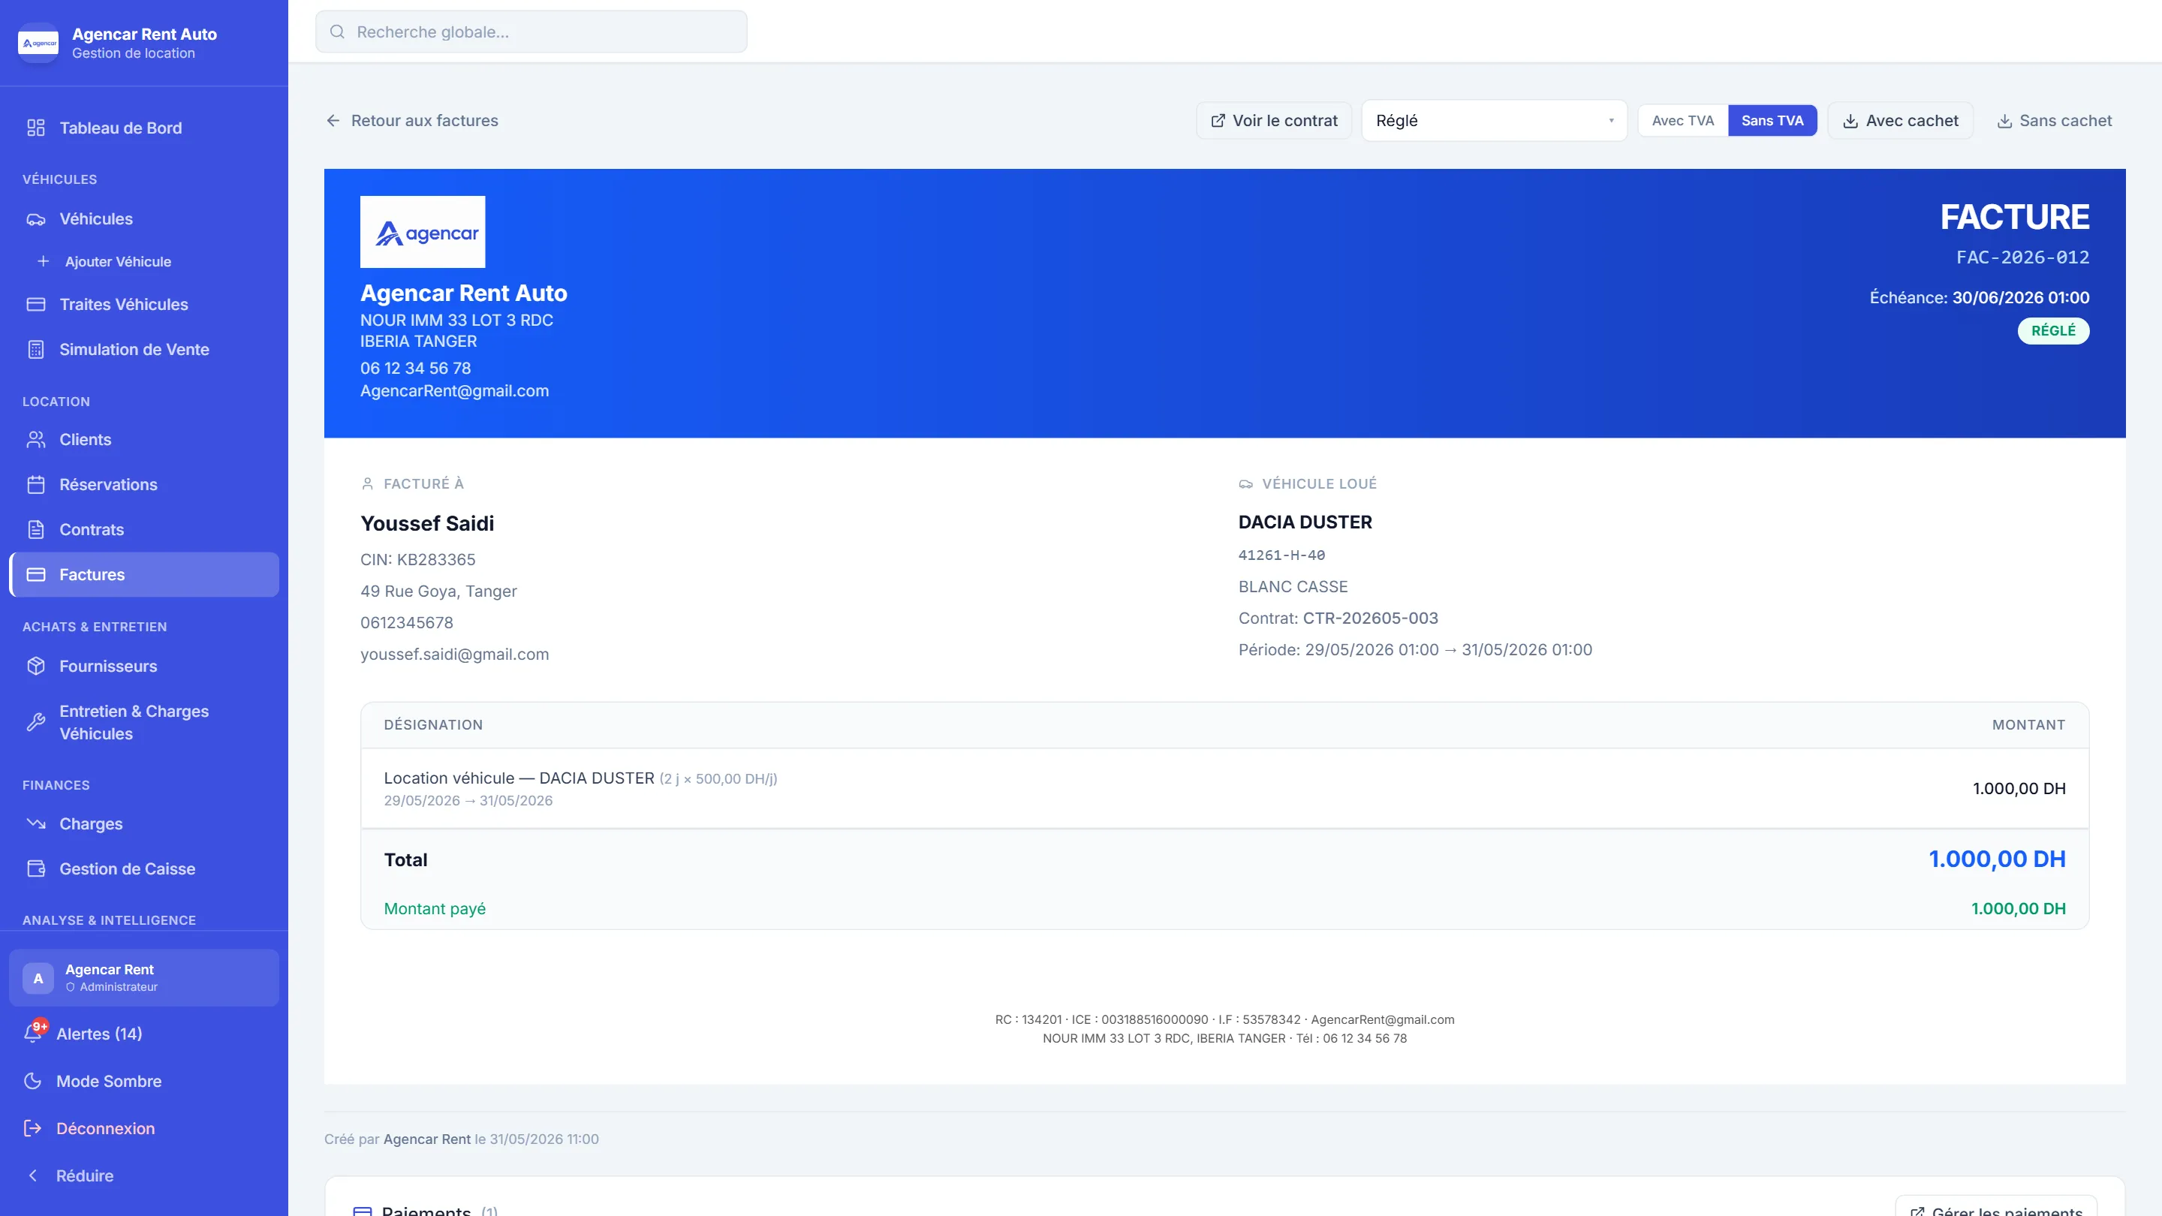The width and height of the screenshot is (2162, 1216).
Task: Click Voir le contrat button
Action: click(x=1273, y=121)
